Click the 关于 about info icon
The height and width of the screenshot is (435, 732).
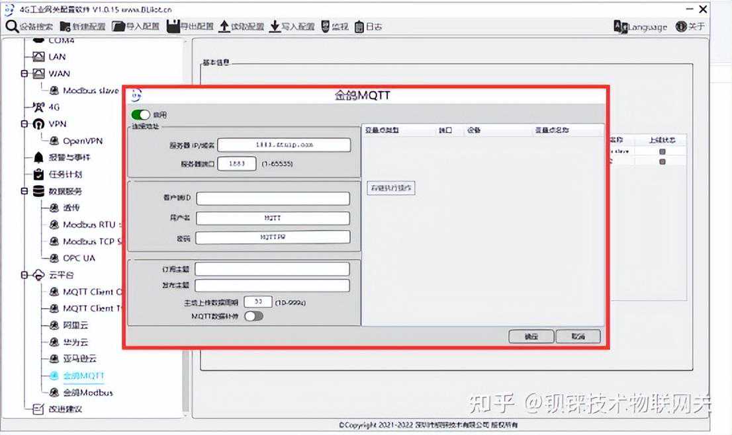681,26
